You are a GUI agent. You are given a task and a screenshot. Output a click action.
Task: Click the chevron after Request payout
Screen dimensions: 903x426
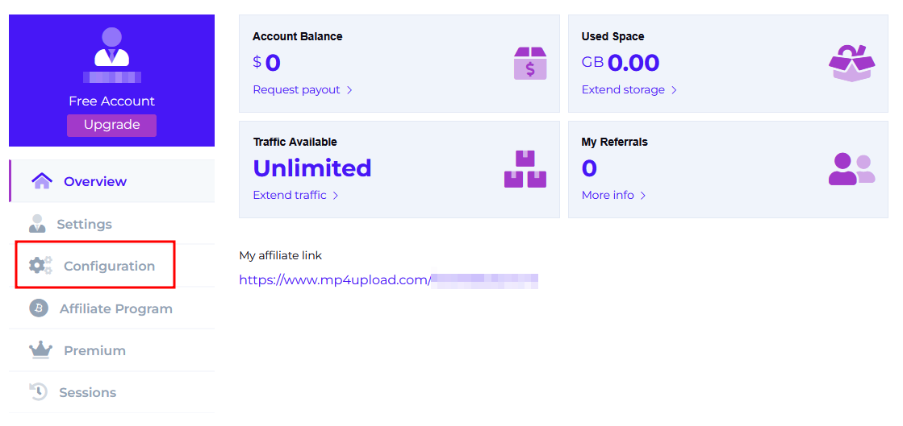click(349, 90)
